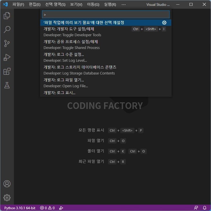Viewport: 211px width, 211px height.
Task: Open the Explorer view in activity bar
Action: pos(7,16)
